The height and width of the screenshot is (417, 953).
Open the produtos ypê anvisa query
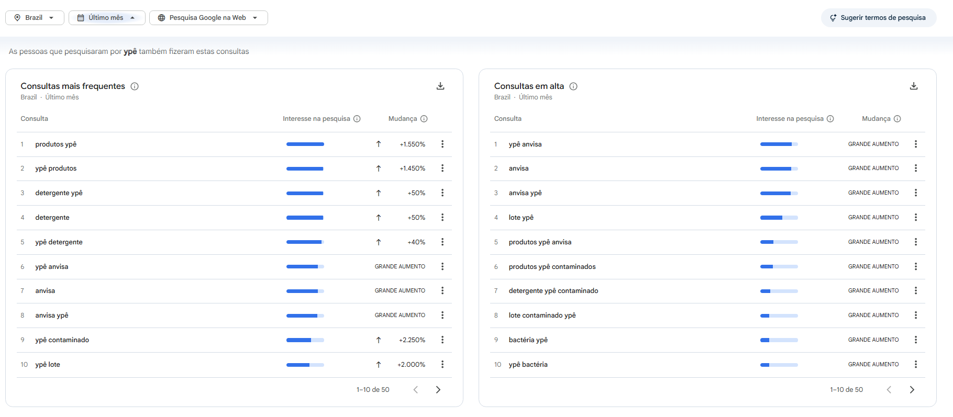pyautogui.click(x=540, y=242)
